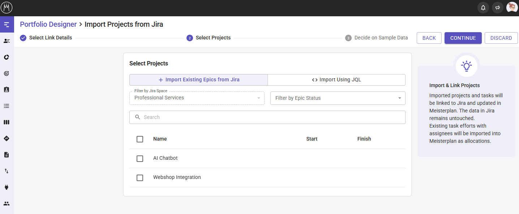Open the person-with-list sidebar icon

(7, 41)
